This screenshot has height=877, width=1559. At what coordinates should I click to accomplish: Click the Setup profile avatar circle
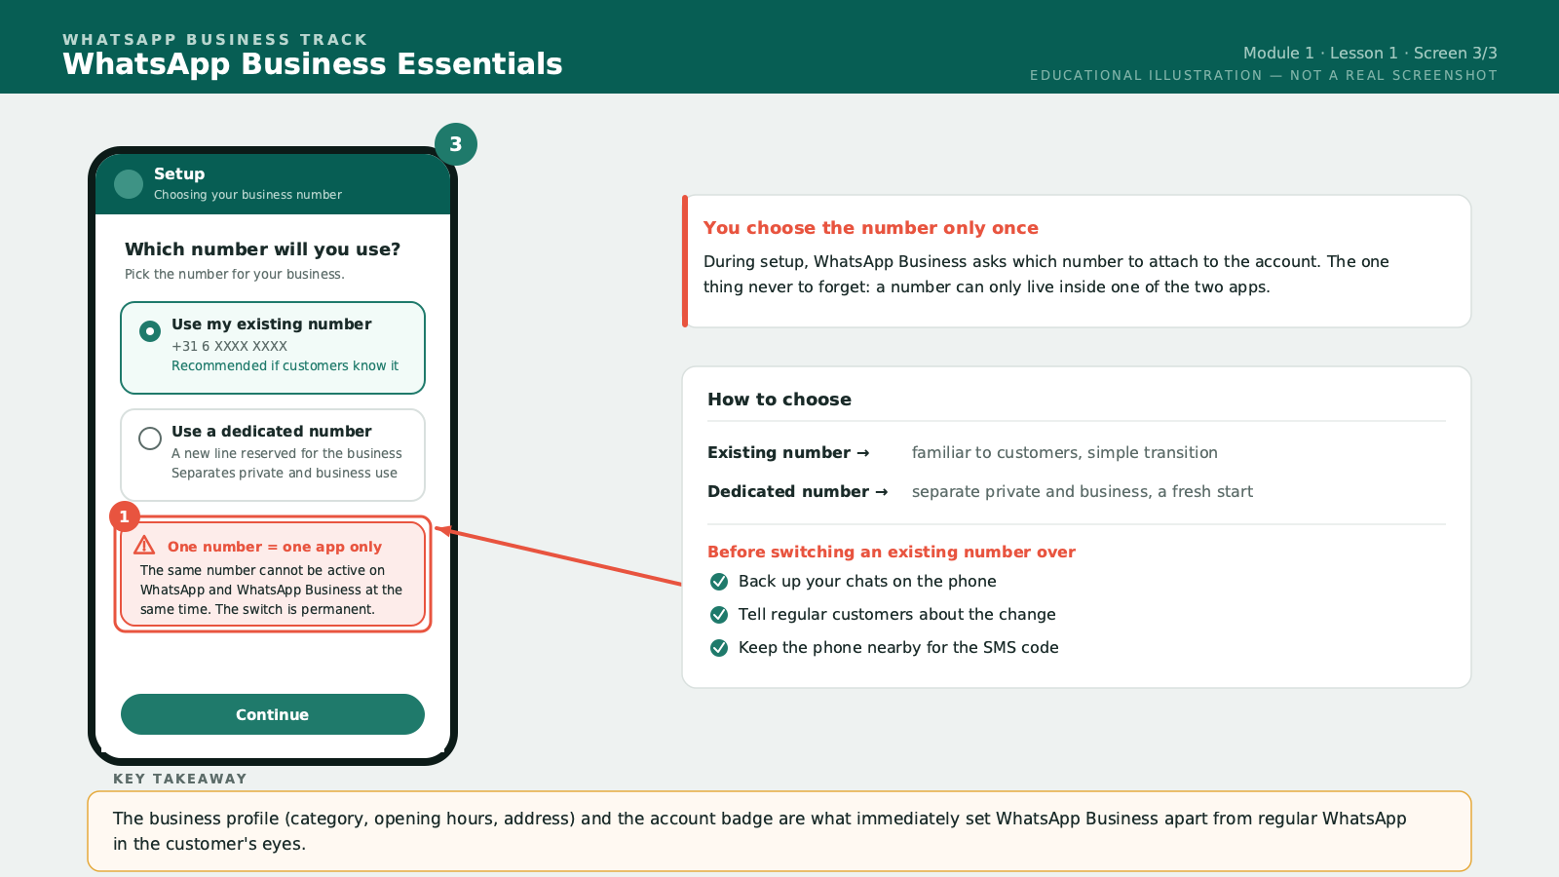point(129,184)
